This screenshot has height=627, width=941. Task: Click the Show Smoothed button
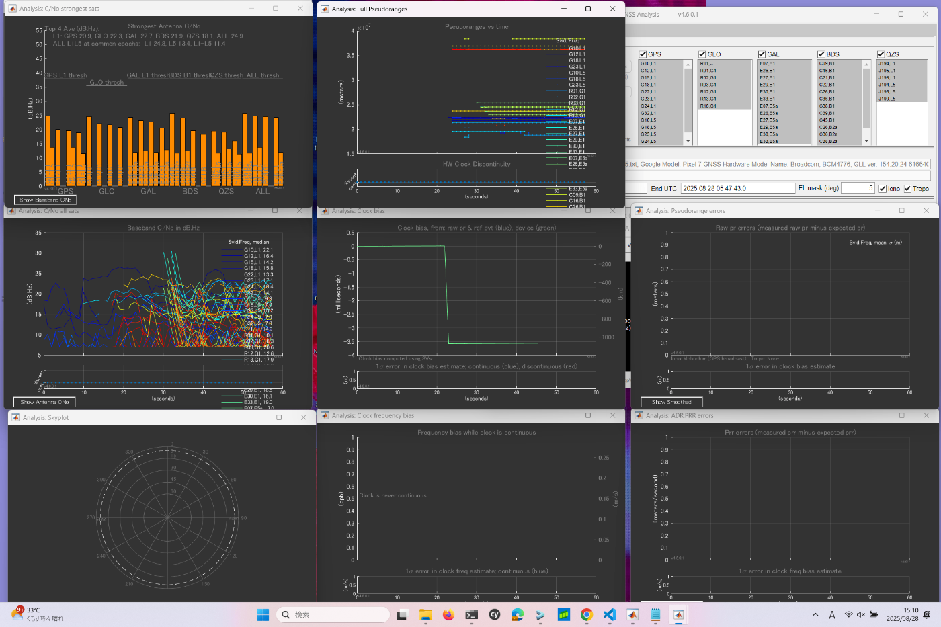tap(671, 402)
